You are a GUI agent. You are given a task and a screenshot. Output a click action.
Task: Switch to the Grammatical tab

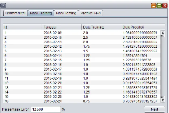pos(15,13)
